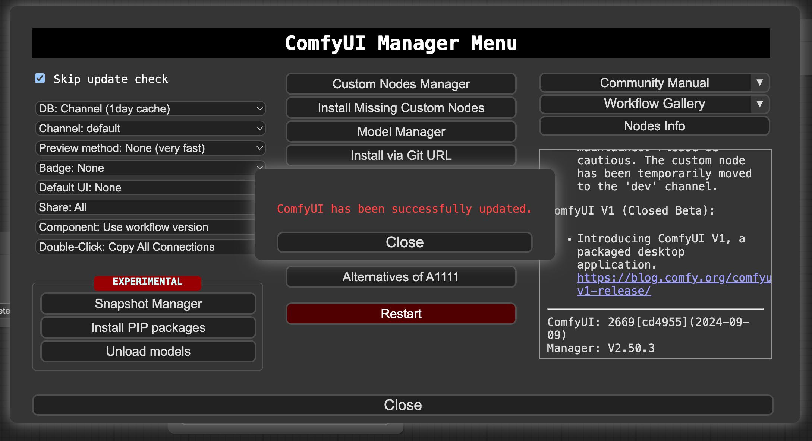Click Install via Git URL

[x=401, y=155]
